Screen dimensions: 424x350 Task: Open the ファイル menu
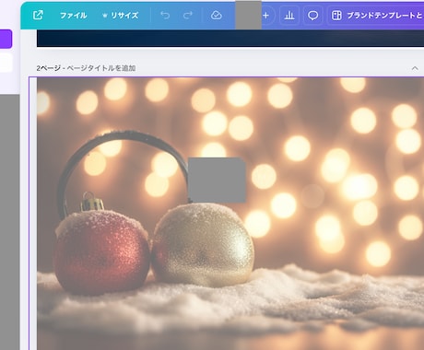click(73, 16)
